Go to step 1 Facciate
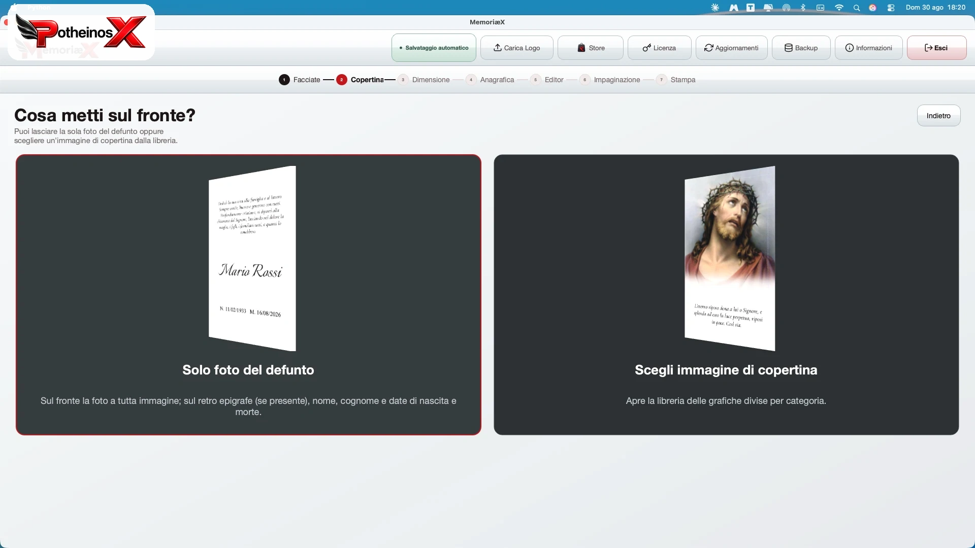Viewport: 975px width, 548px height. point(300,80)
